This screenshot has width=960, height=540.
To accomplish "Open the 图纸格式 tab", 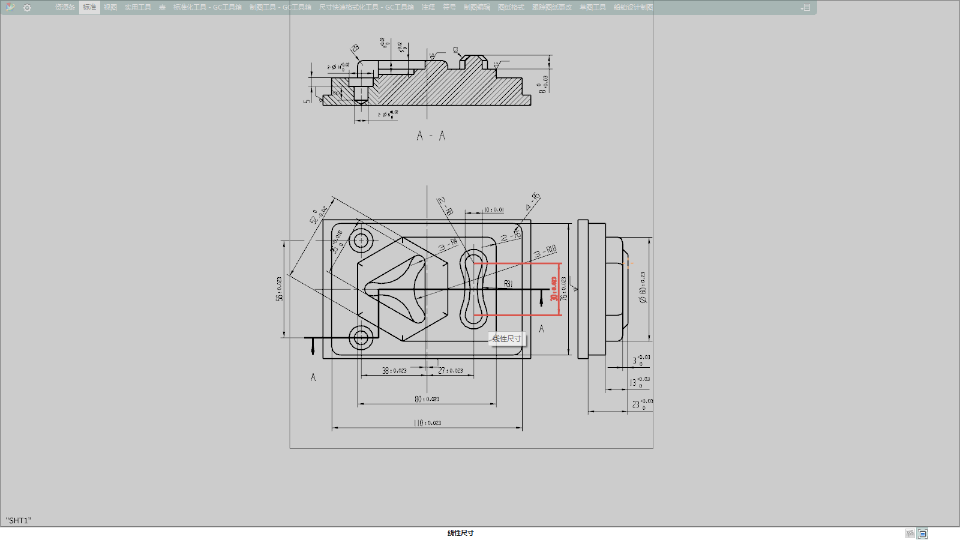I will (511, 7).
